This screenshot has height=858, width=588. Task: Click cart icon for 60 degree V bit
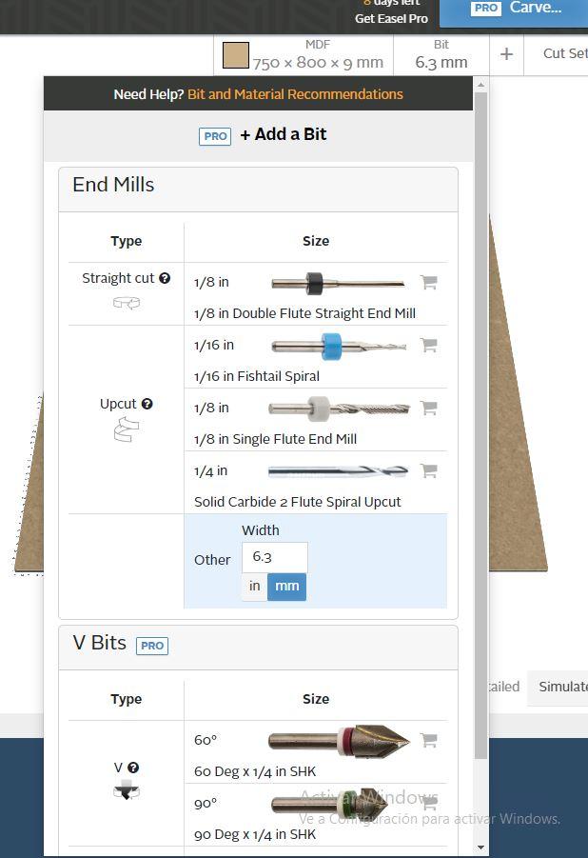429,739
